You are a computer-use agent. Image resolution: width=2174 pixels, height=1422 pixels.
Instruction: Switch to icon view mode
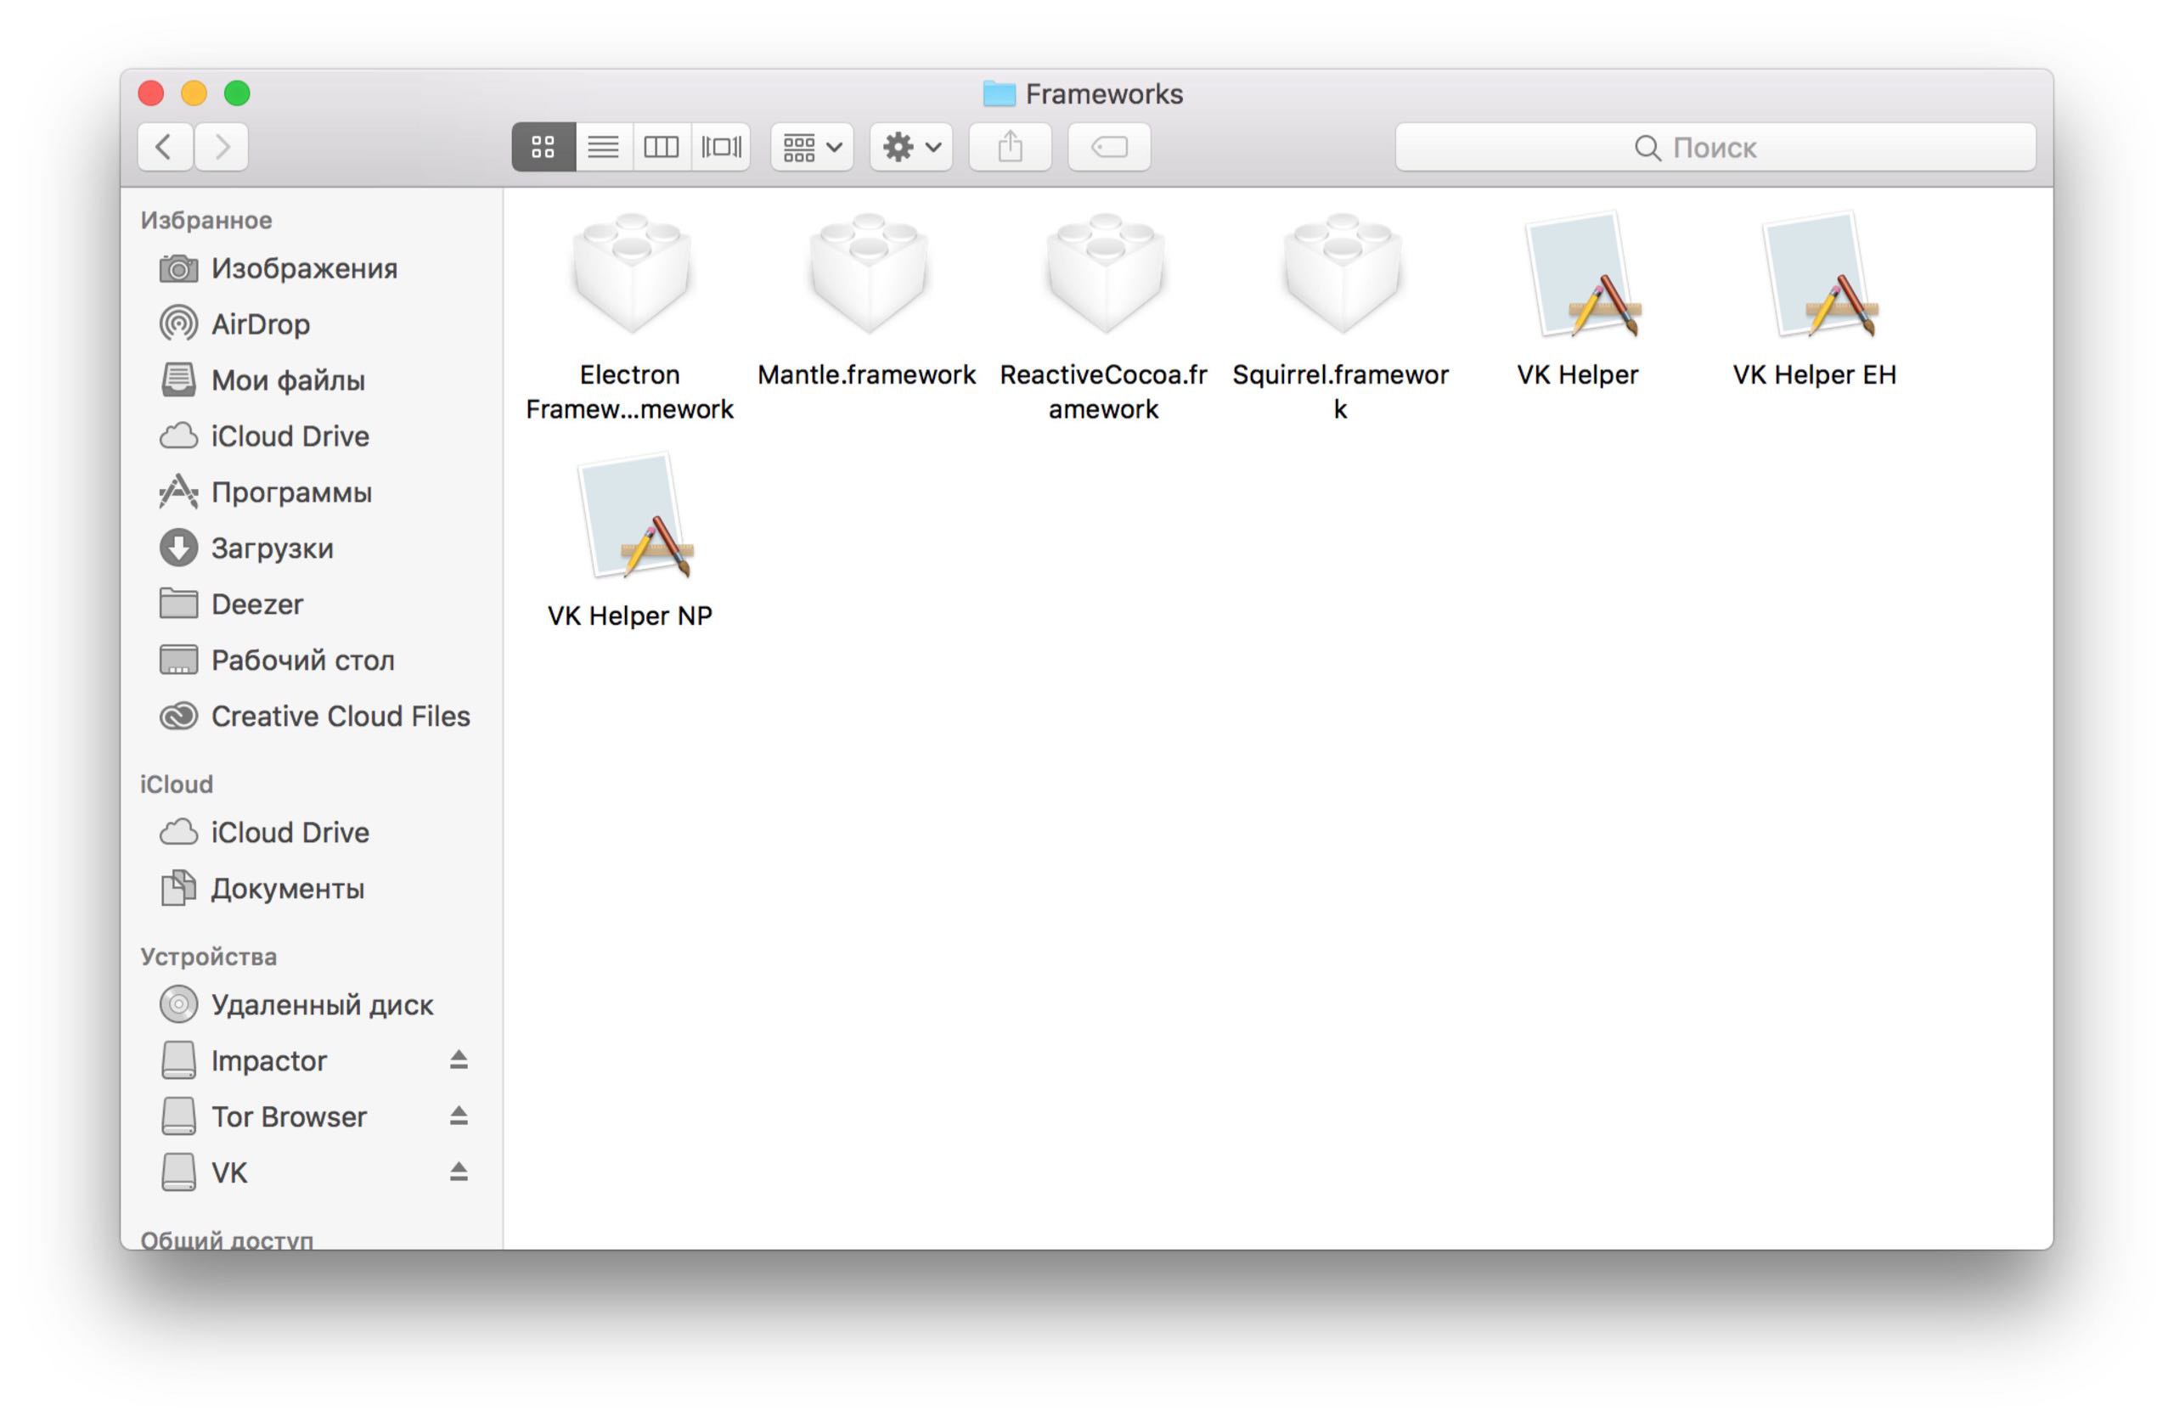tap(543, 147)
